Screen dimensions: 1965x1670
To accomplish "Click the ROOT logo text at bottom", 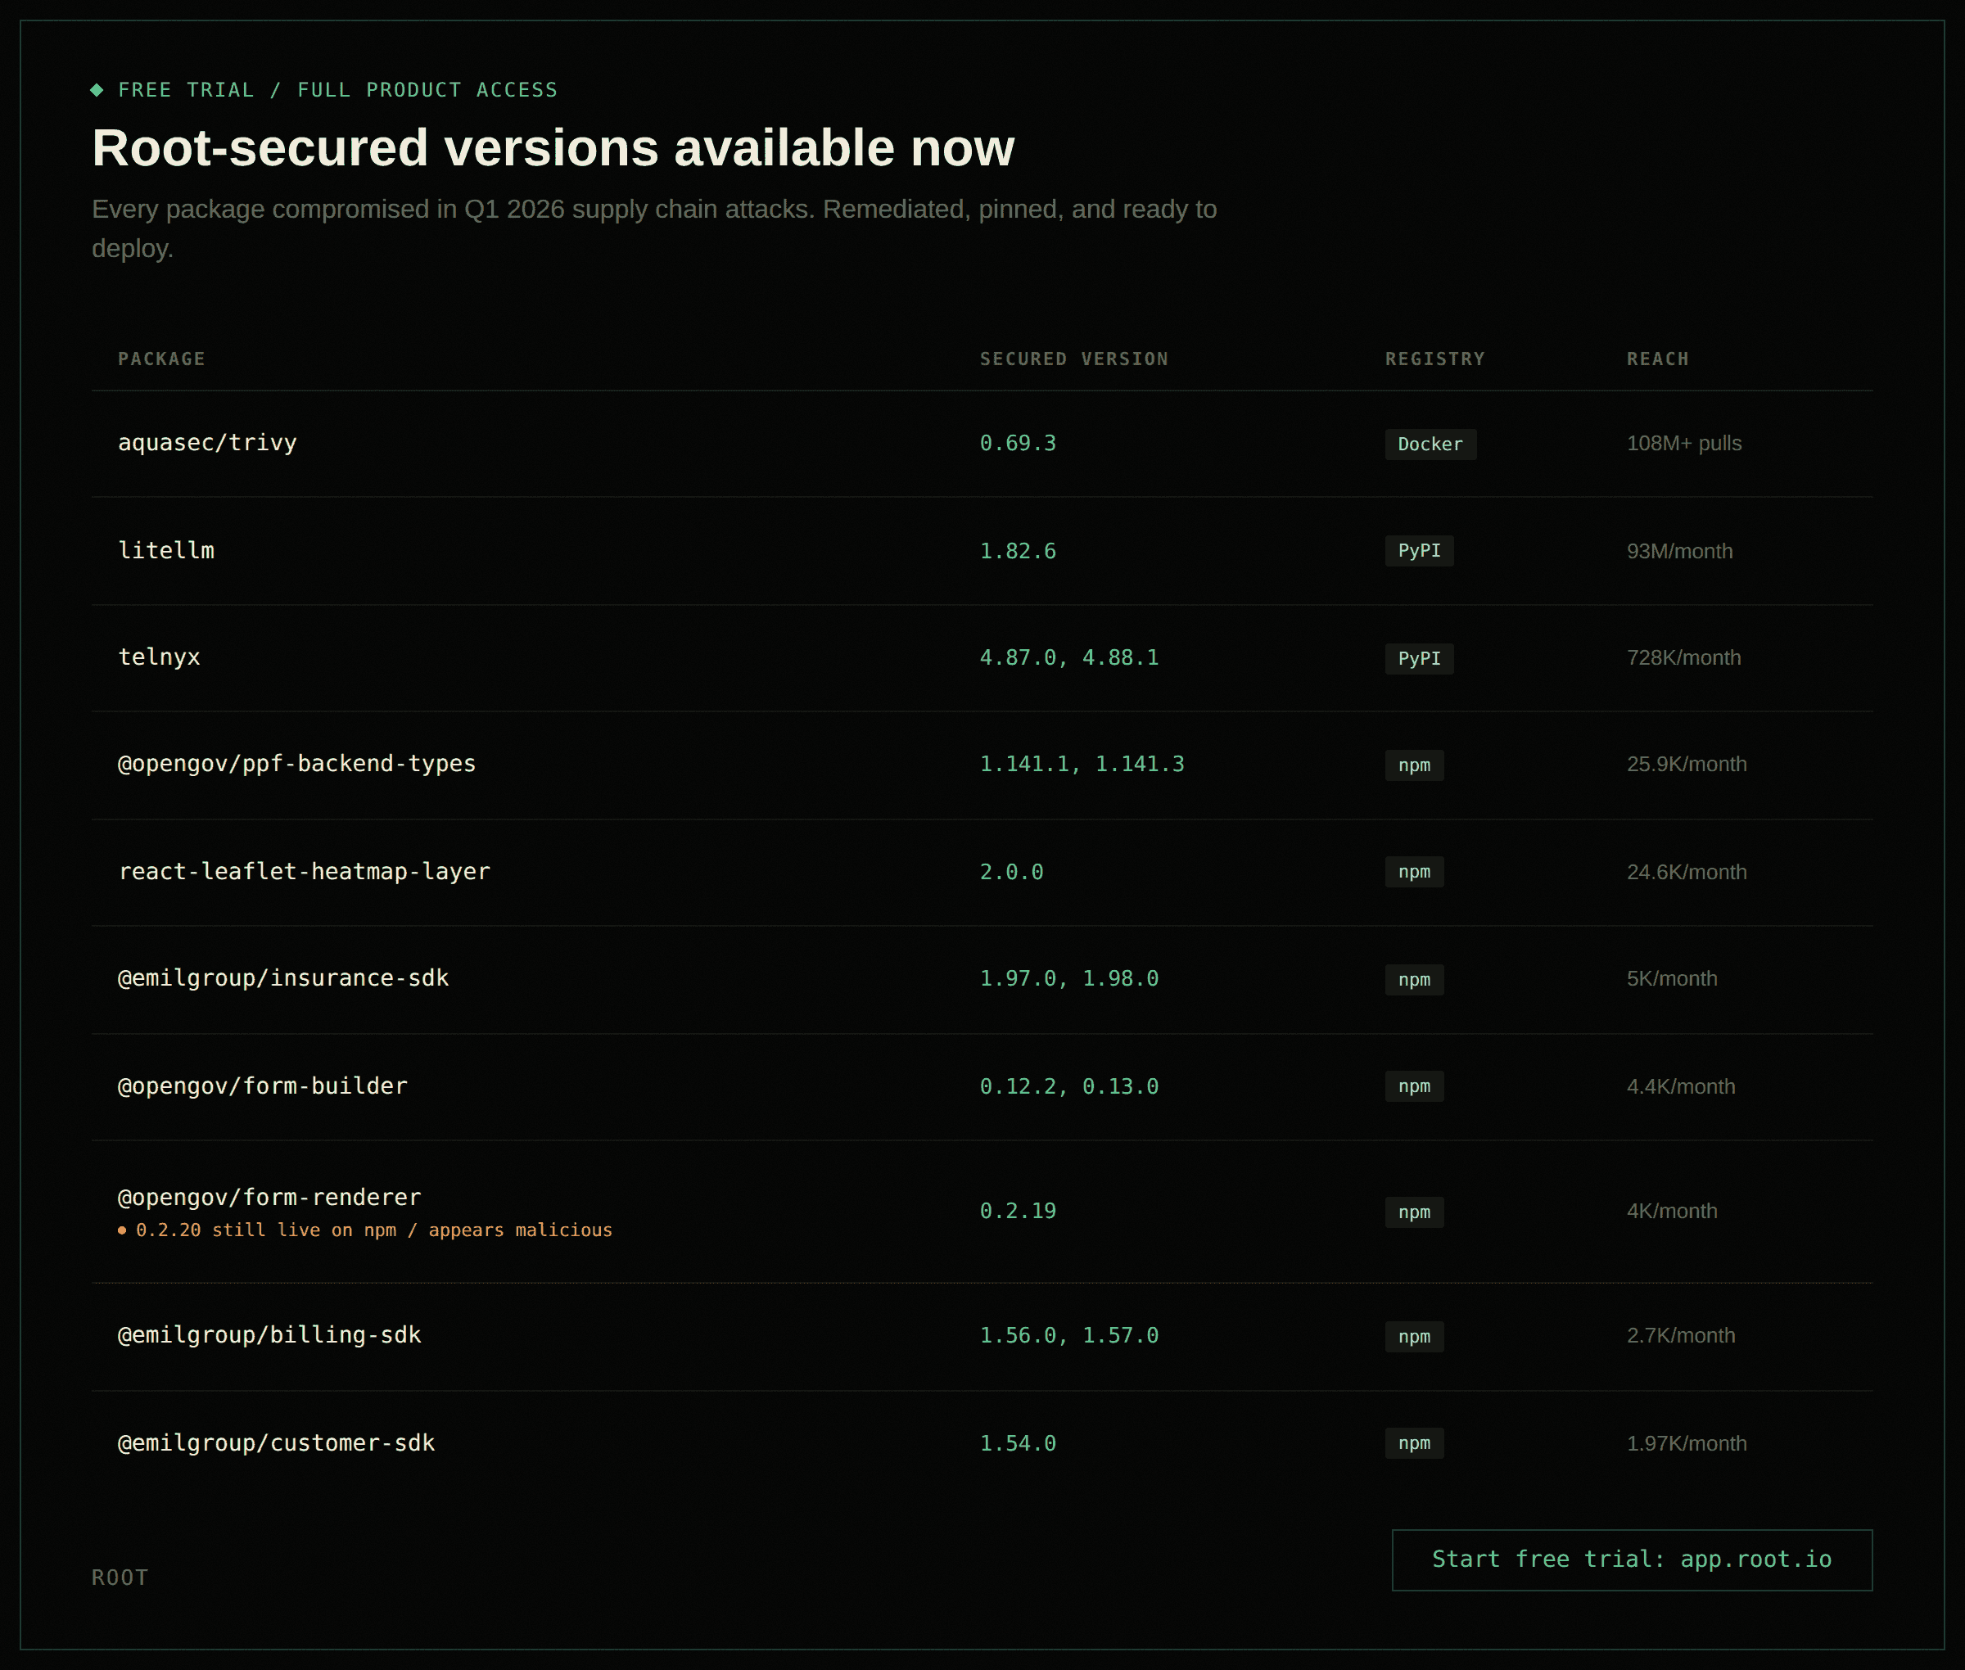I will (x=120, y=1577).
